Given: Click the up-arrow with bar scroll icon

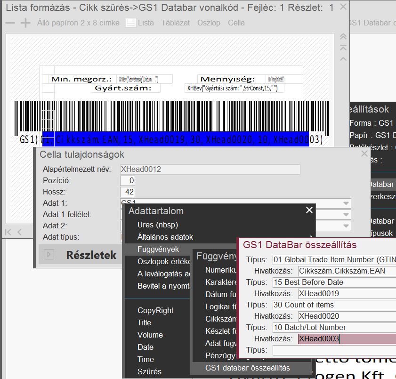Looking at the screenshot, I should point(343,48).
